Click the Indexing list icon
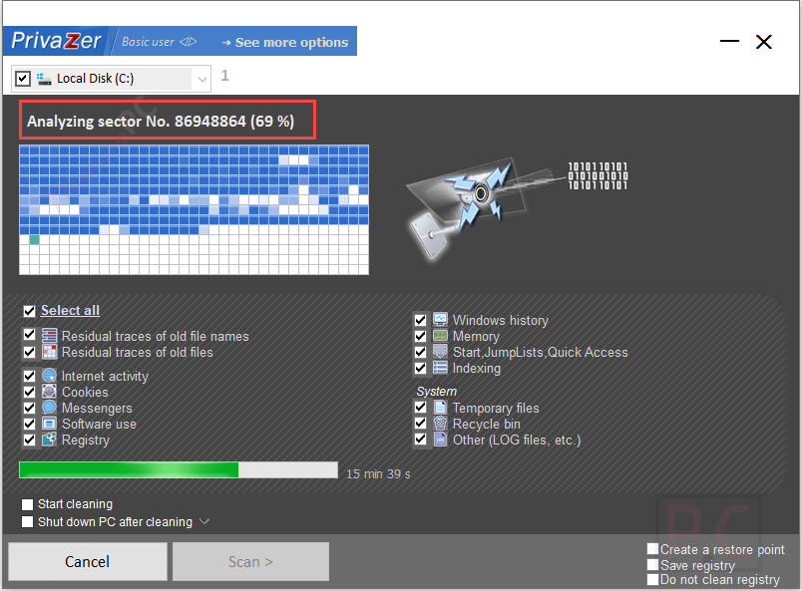The image size is (802, 591). point(440,368)
